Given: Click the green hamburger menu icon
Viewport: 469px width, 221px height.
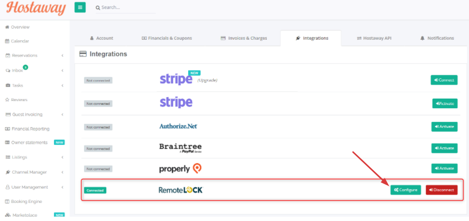Looking at the screenshot, I should [x=80, y=8].
